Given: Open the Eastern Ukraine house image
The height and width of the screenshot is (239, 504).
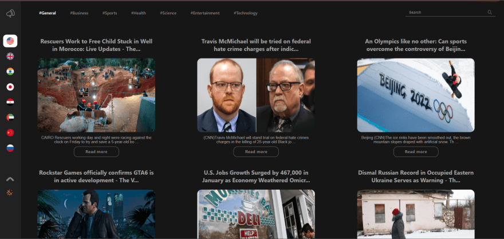Looking at the screenshot, I should pos(416,214).
